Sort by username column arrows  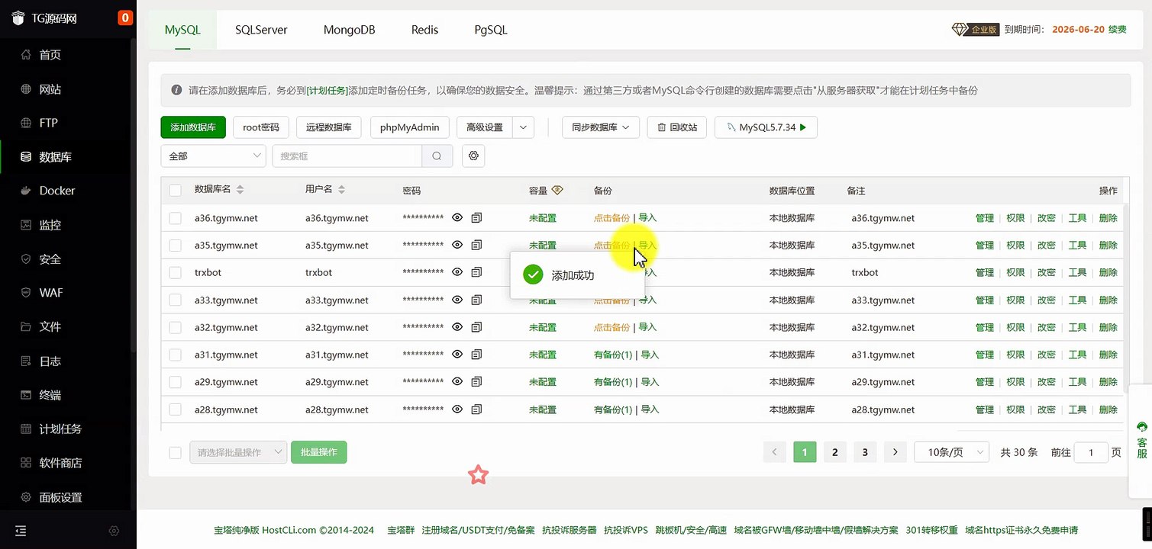341,190
